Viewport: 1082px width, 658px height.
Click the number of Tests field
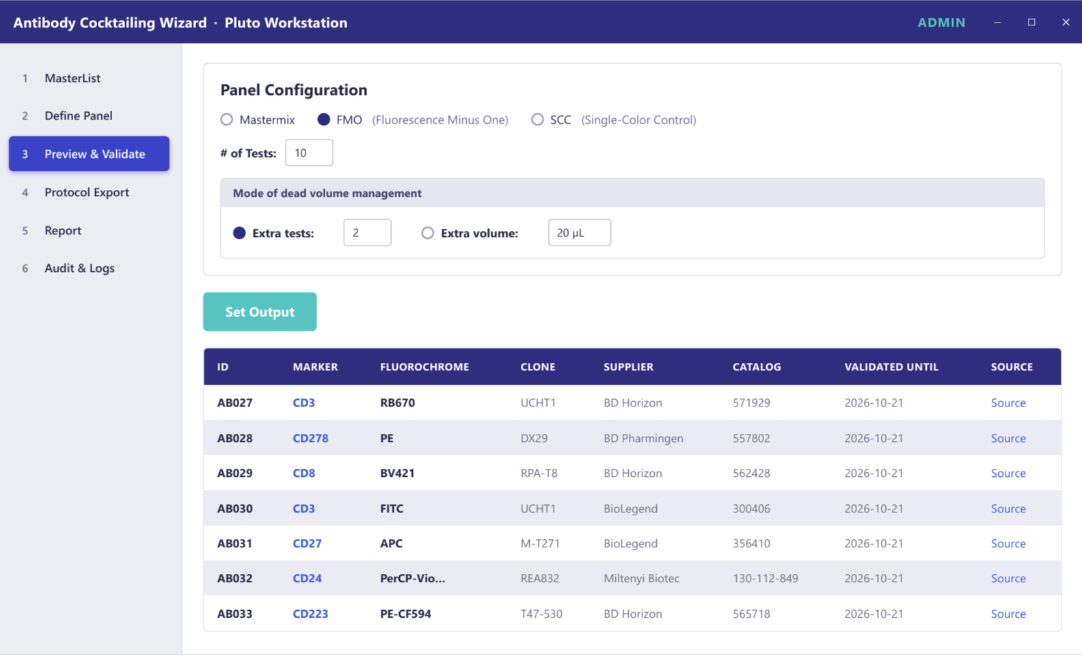click(309, 152)
